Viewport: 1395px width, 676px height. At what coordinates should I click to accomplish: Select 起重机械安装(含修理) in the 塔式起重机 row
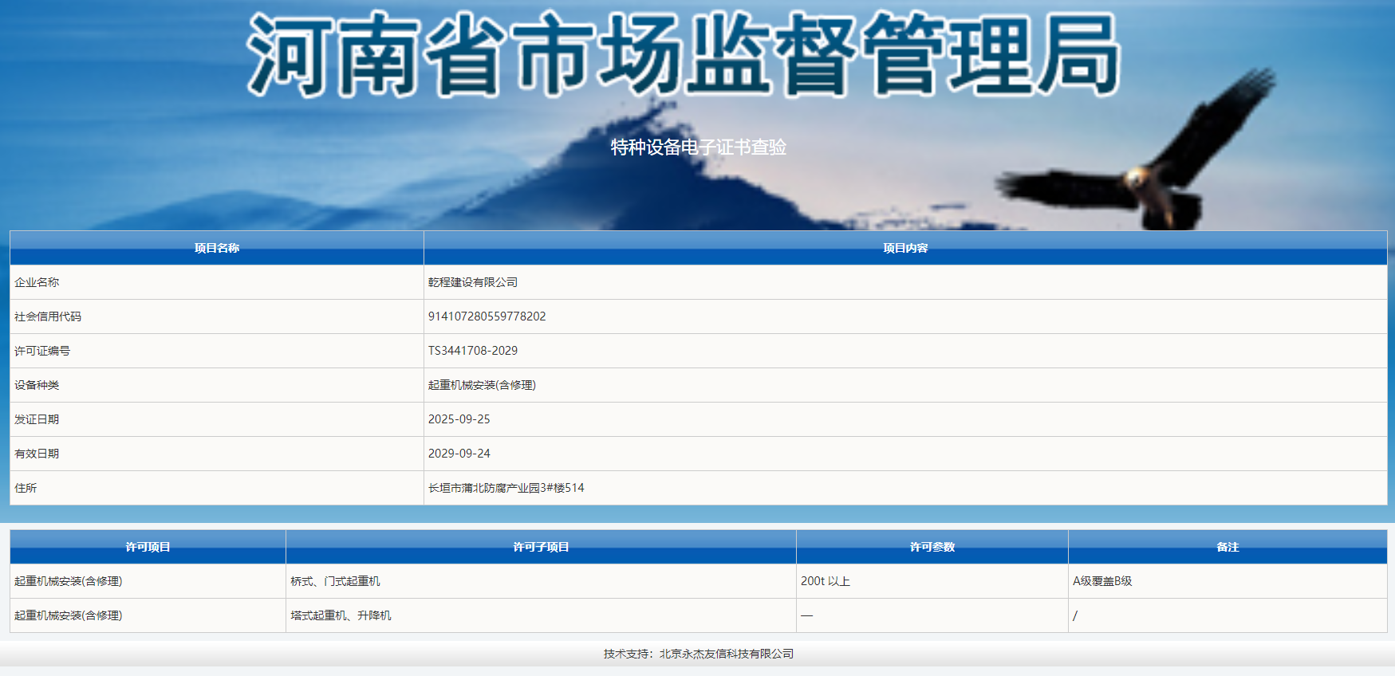[x=148, y=615]
